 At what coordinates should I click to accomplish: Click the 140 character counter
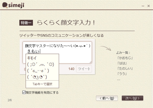[x=71, y=69]
